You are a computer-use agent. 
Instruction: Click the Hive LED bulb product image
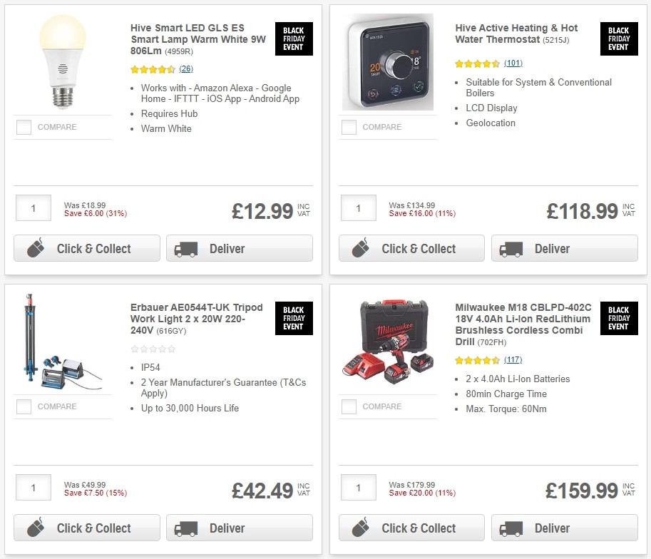(x=63, y=62)
